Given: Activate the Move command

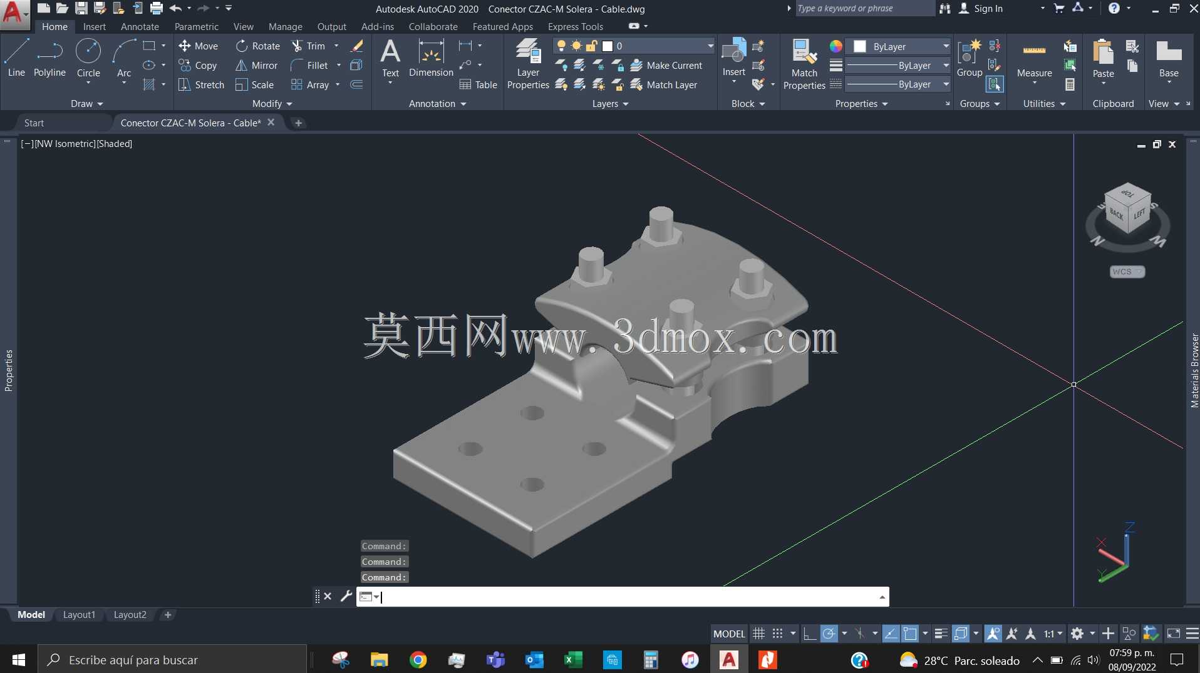Looking at the screenshot, I should (x=199, y=46).
